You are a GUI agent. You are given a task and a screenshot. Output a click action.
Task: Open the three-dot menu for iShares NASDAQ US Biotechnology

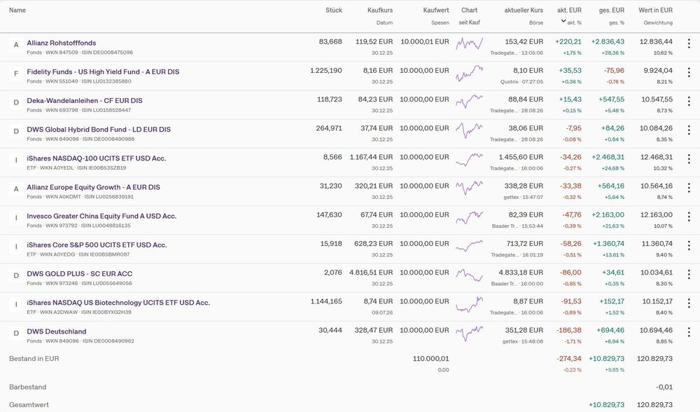[x=689, y=303]
